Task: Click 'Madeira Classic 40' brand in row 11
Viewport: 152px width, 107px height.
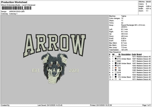Action: (144, 79)
